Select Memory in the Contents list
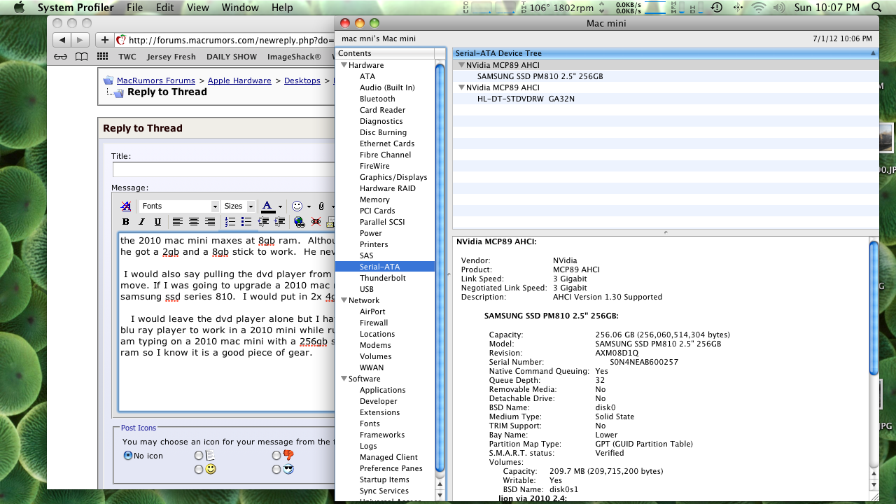The height and width of the screenshot is (504, 896). click(374, 199)
